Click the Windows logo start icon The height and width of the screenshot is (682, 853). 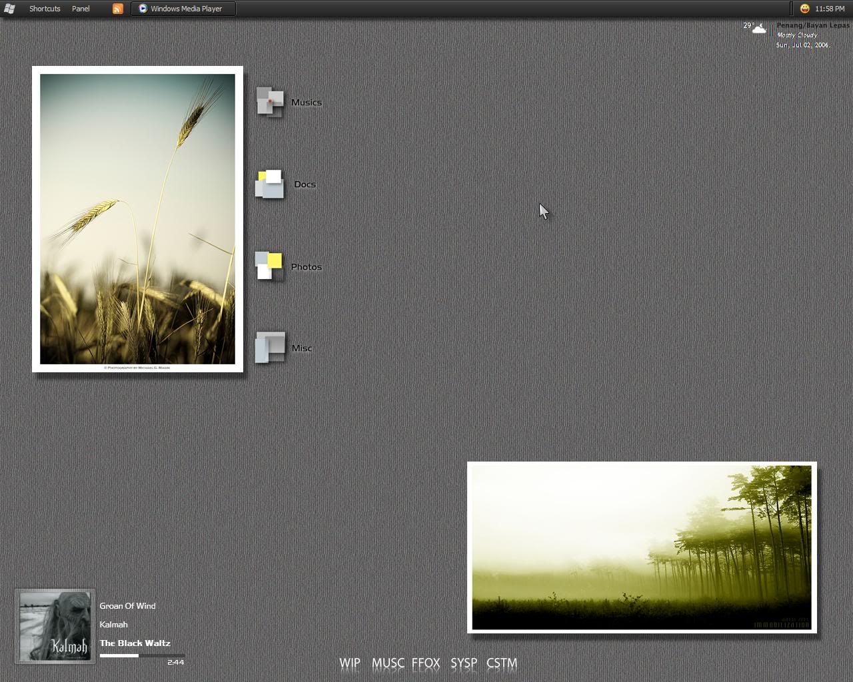9,9
